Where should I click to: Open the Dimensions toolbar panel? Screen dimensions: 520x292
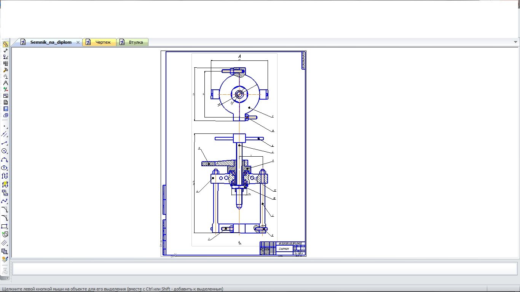pos(5,51)
